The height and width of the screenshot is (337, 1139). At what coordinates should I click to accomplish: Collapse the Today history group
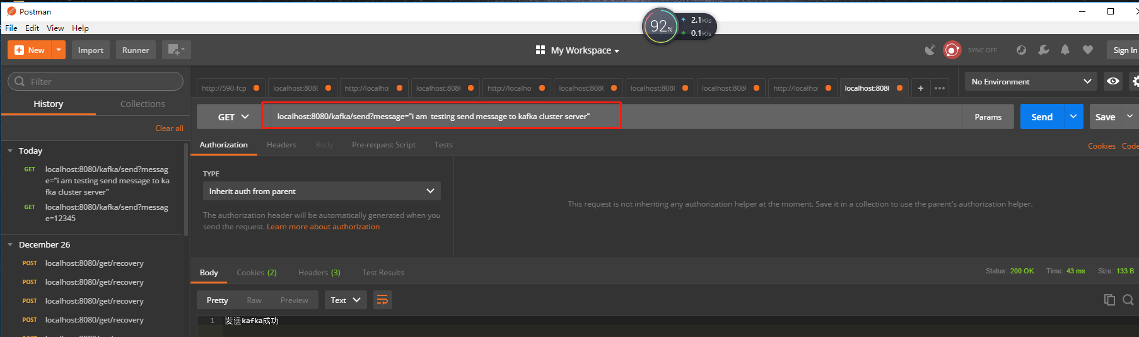click(x=10, y=151)
